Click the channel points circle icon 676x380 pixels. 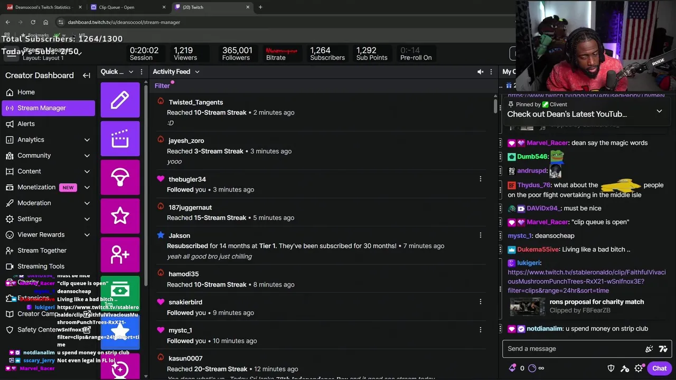coord(532,368)
